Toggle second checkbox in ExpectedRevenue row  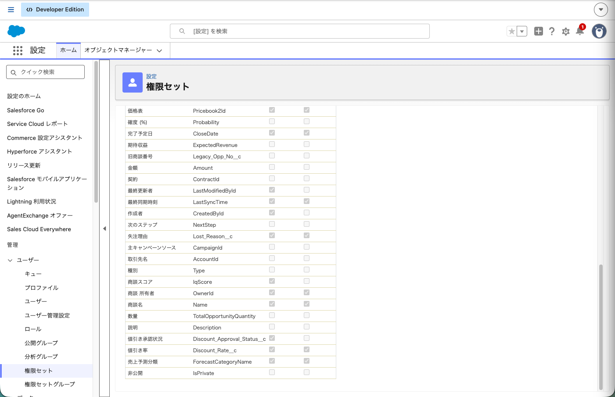point(307,144)
